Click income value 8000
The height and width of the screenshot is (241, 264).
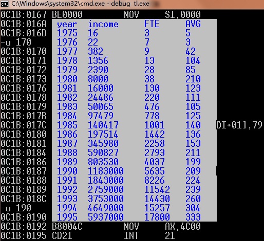tap(98, 79)
